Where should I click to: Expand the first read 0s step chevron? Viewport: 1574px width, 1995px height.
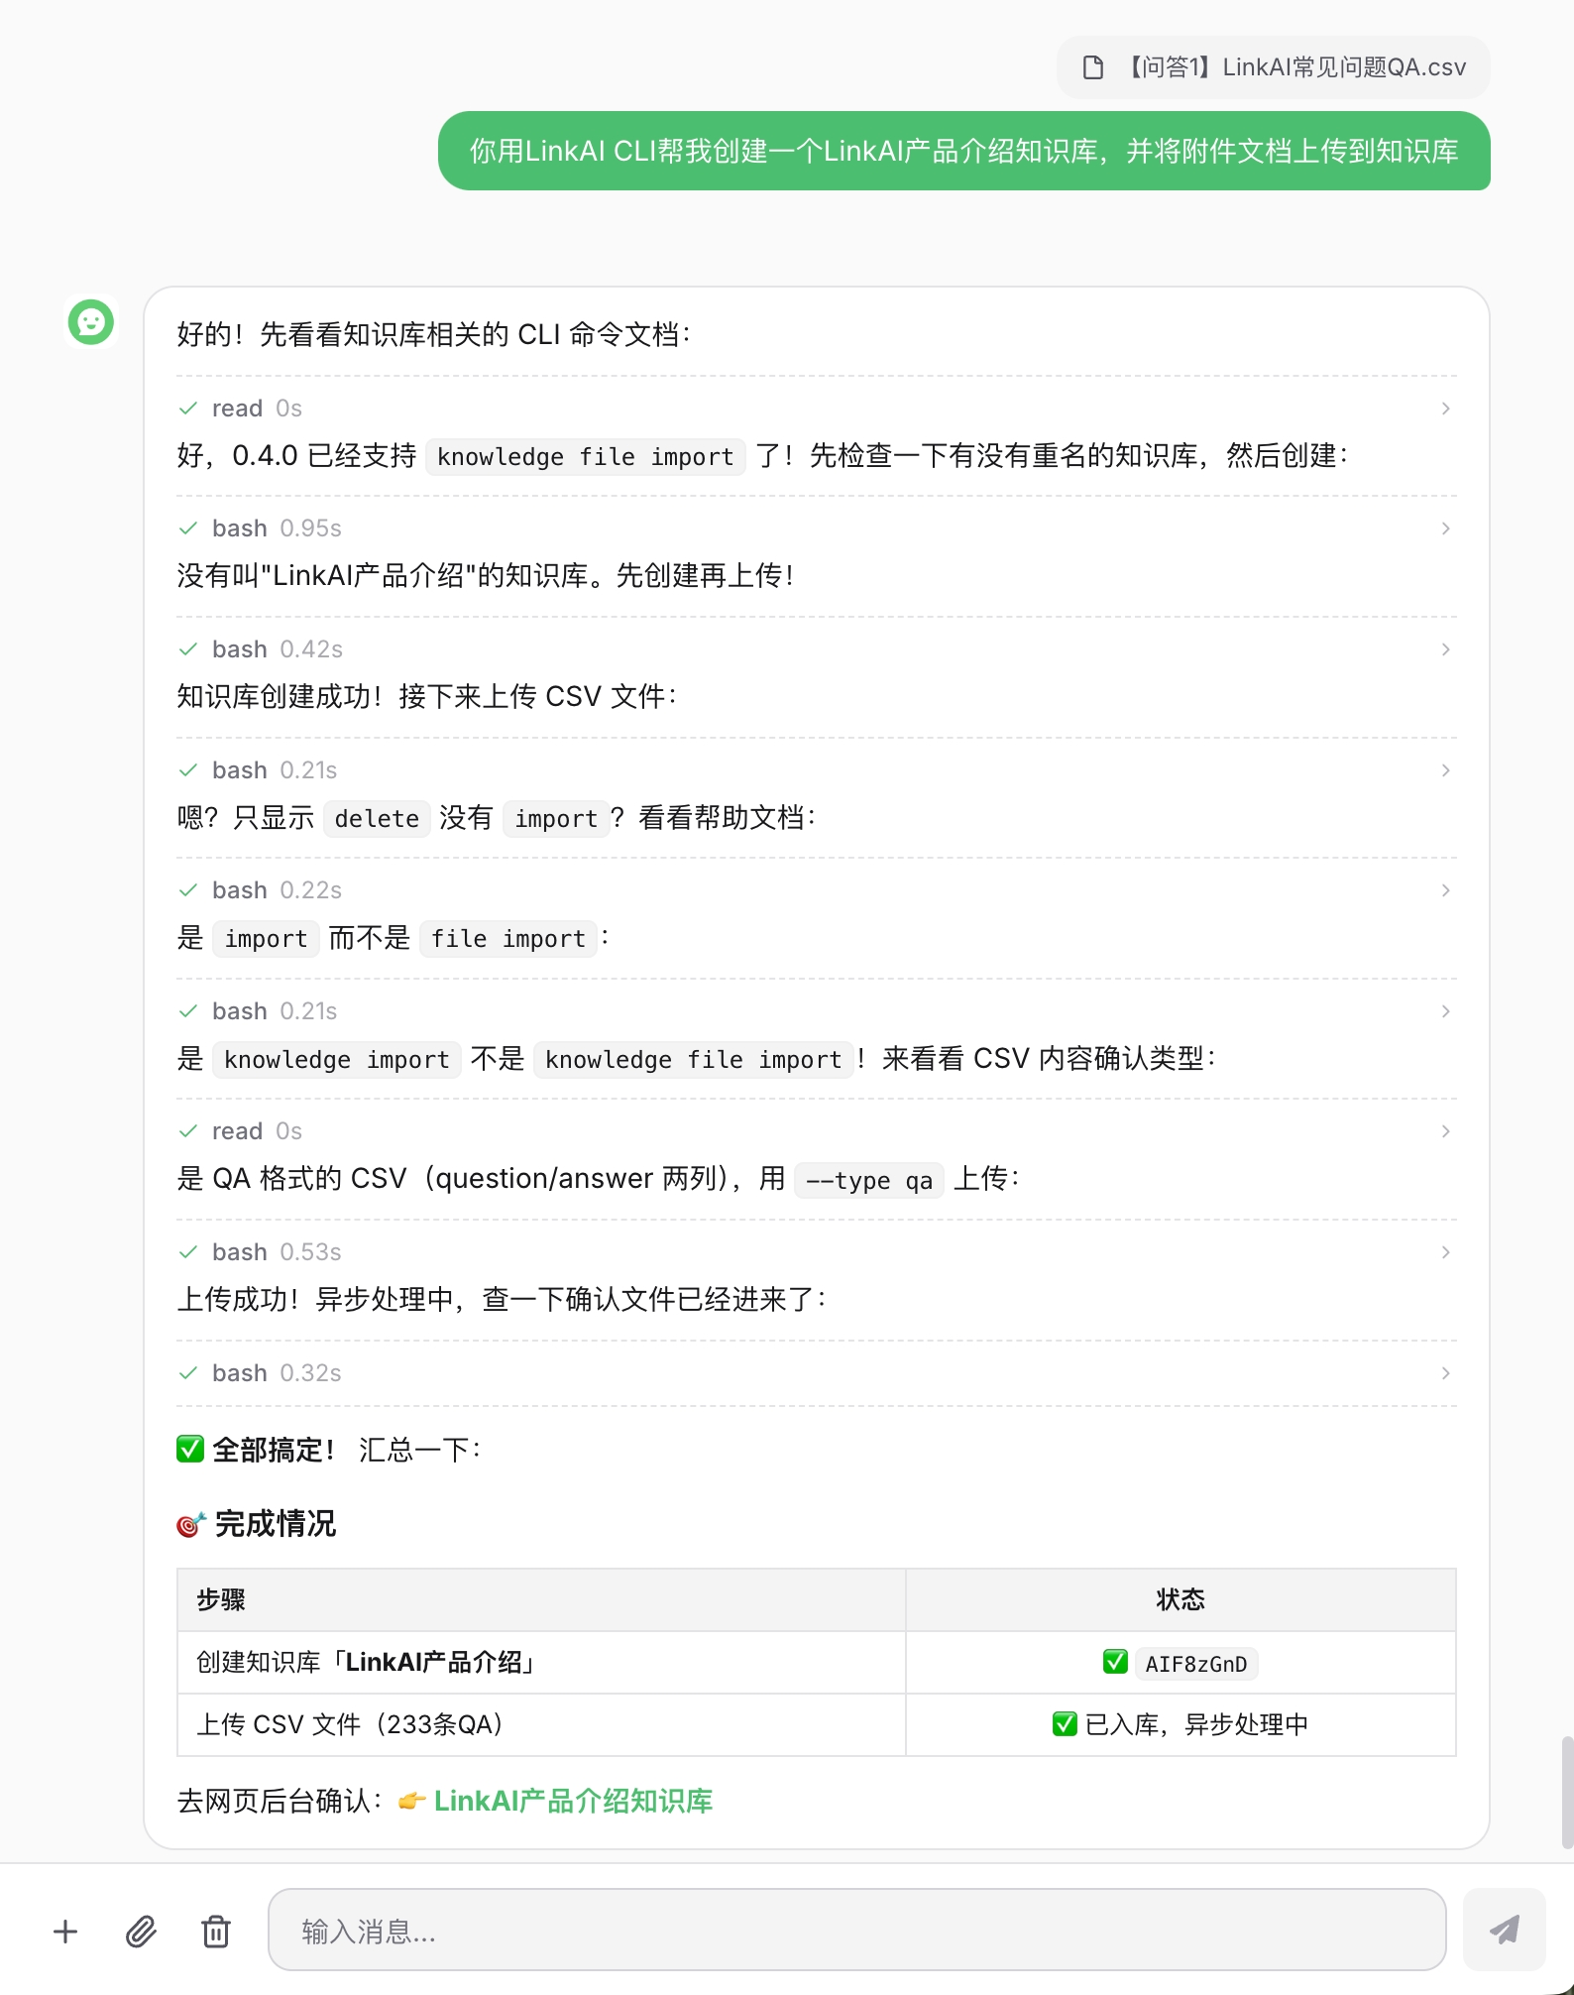(x=1445, y=409)
